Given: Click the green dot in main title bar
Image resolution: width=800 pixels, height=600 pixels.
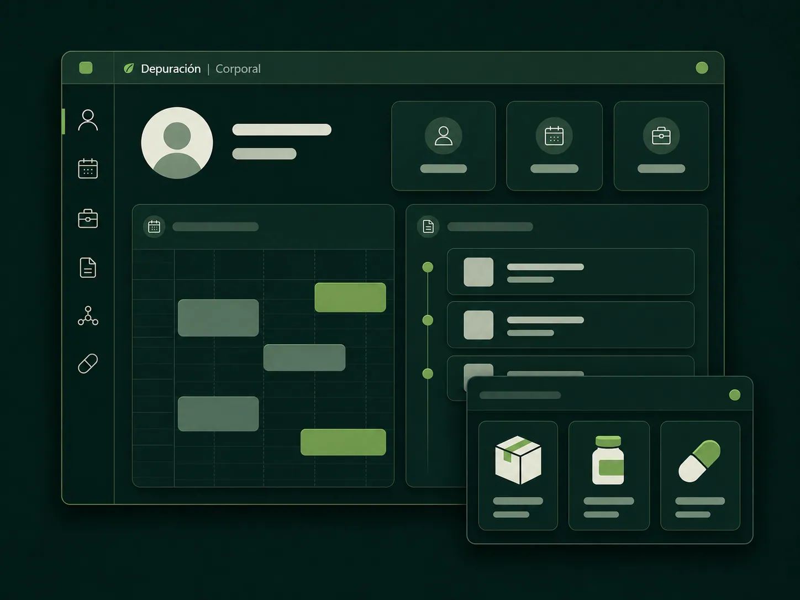Looking at the screenshot, I should click(x=702, y=68).
